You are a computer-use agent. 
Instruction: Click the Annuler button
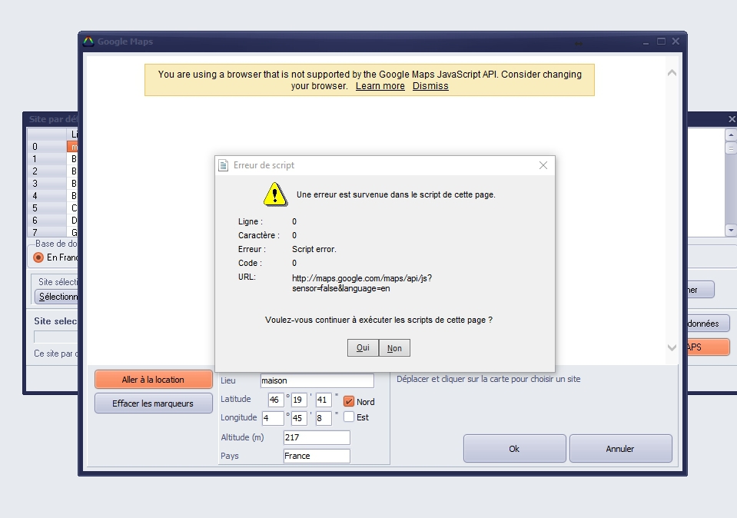point(620,449)
